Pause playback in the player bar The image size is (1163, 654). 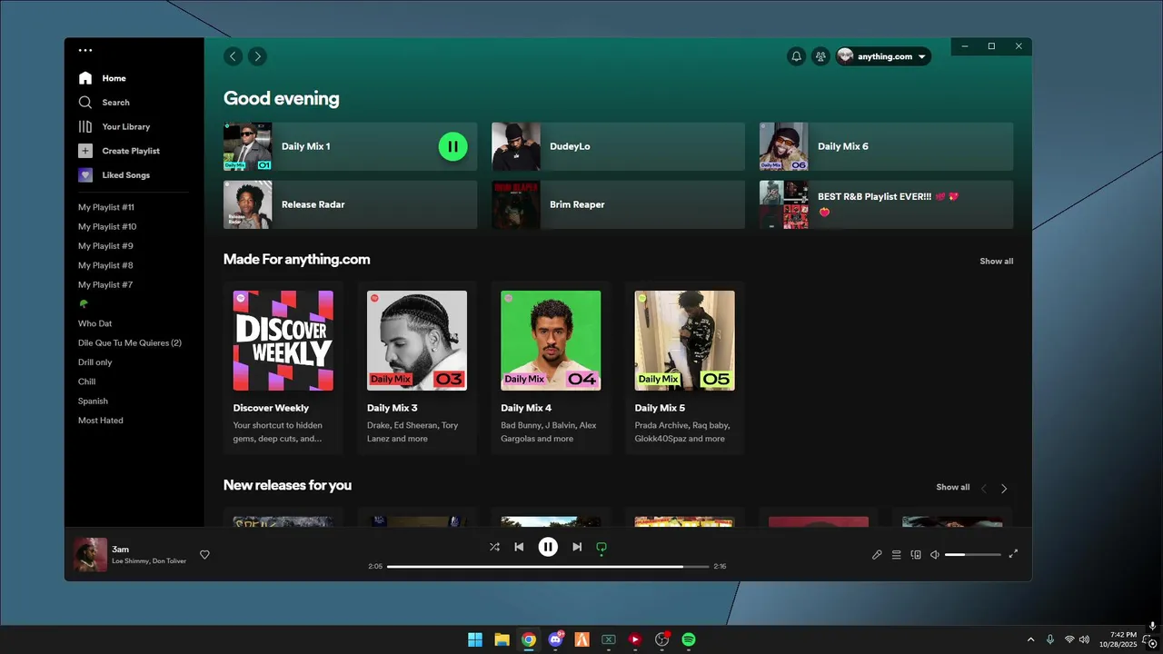tap(548, 547)
